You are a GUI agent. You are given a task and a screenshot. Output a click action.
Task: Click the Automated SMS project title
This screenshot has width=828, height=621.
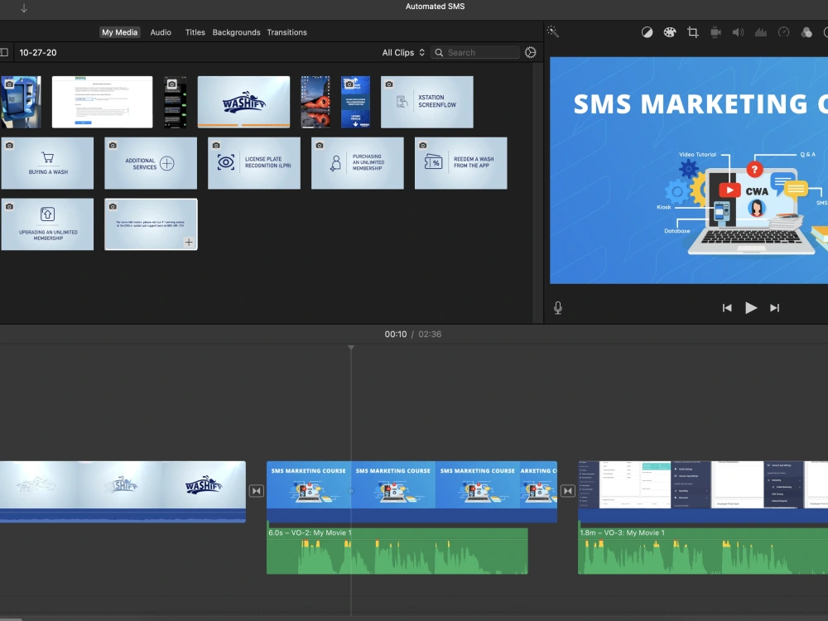pyautogui.click(x=436, y=7)
